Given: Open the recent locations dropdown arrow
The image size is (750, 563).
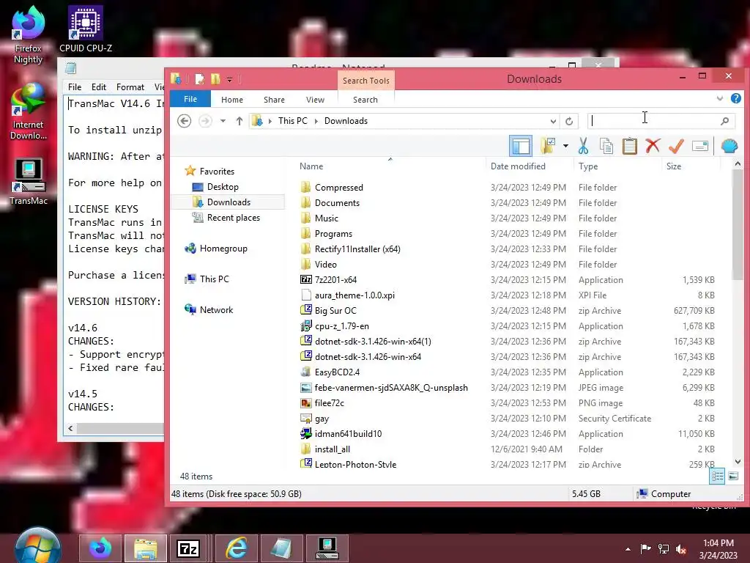Looking at the screenshot, I should [x=223, y=121].
